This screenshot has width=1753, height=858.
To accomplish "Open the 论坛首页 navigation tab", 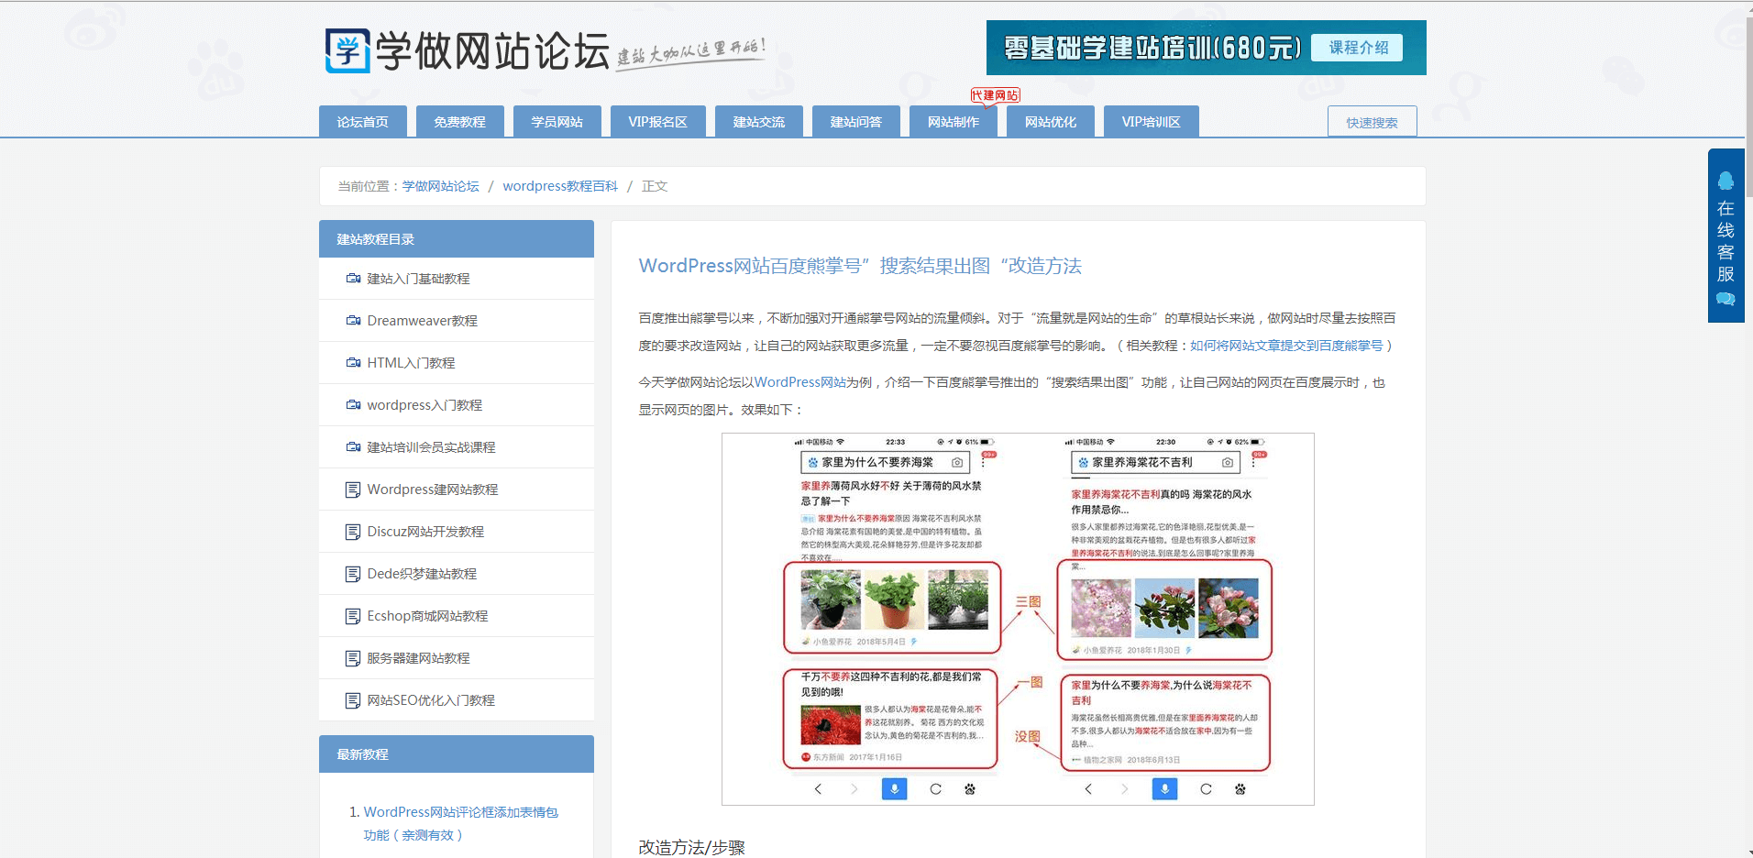I will tap(362, 122).
